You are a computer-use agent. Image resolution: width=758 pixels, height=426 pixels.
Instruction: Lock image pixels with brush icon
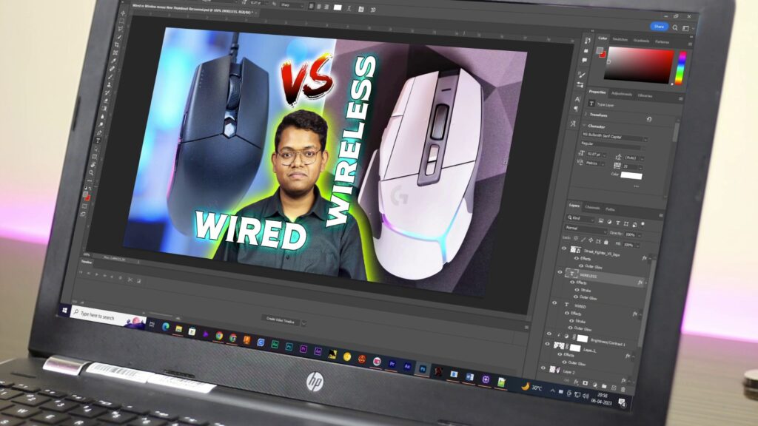583,239
